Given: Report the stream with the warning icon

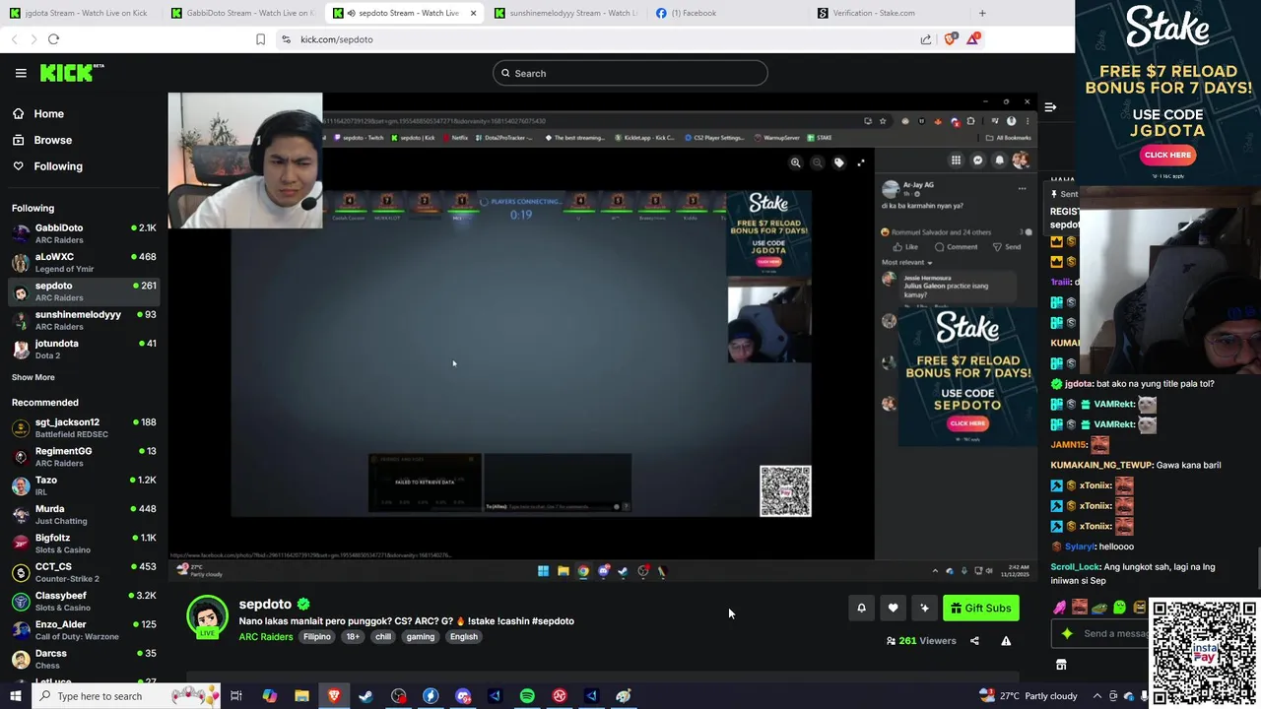Looking at the screenshot, I should pos(1006,641).
